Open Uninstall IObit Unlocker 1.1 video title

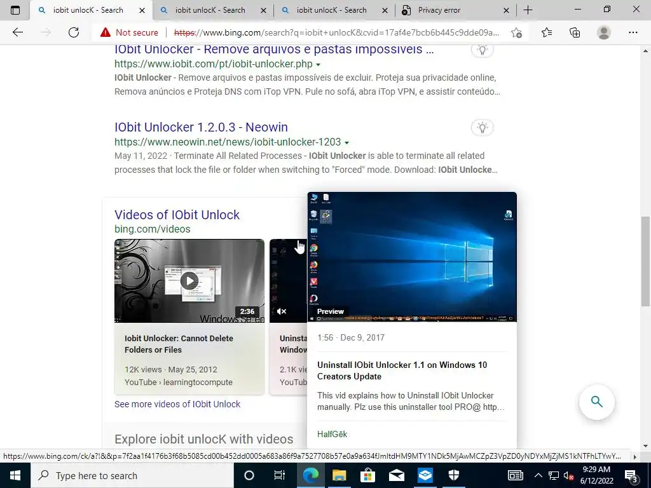coord(402,370)
